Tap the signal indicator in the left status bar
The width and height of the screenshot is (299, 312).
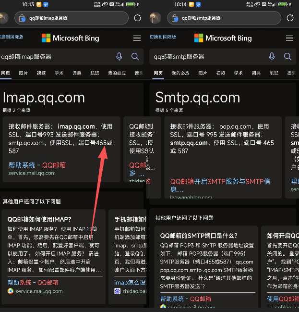pos(120,4)
